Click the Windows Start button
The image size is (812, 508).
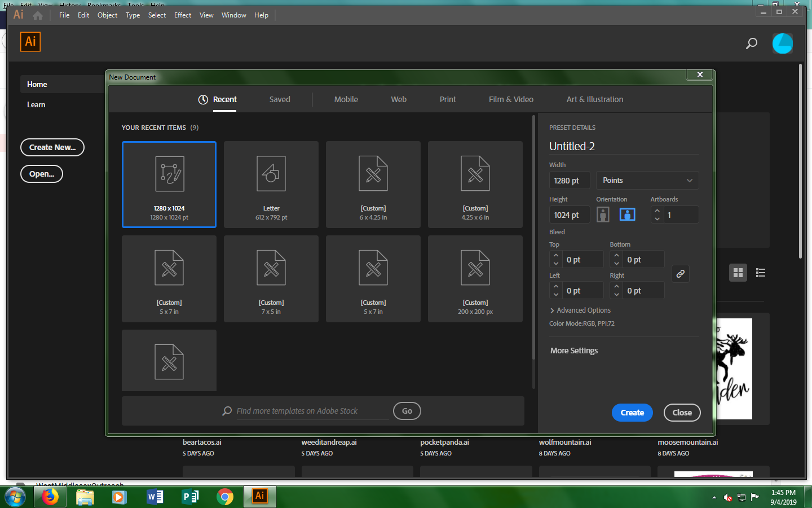click(15, 497)
